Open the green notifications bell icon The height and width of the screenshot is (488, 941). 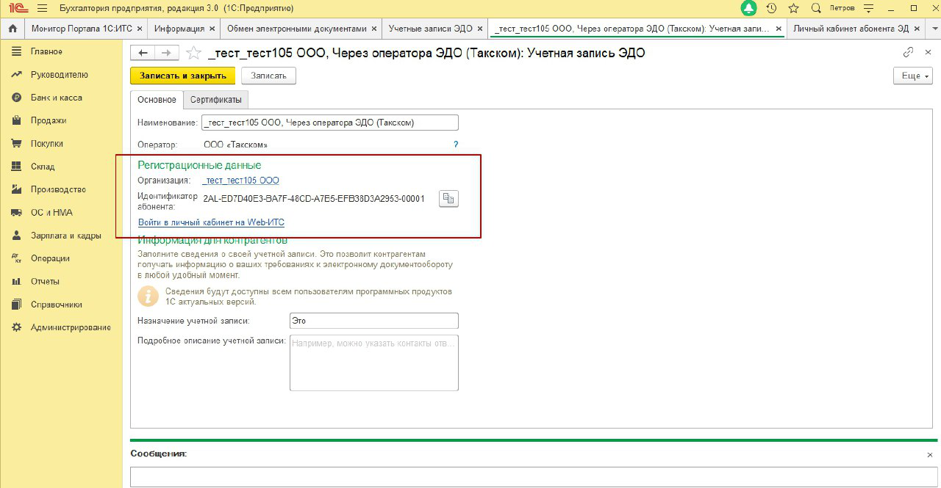click(748, 8)
